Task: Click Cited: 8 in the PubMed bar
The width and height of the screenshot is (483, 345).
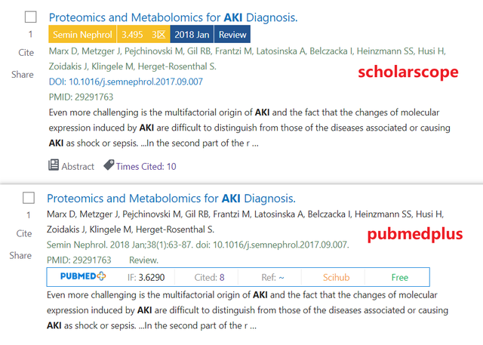Action: (209, 277)
